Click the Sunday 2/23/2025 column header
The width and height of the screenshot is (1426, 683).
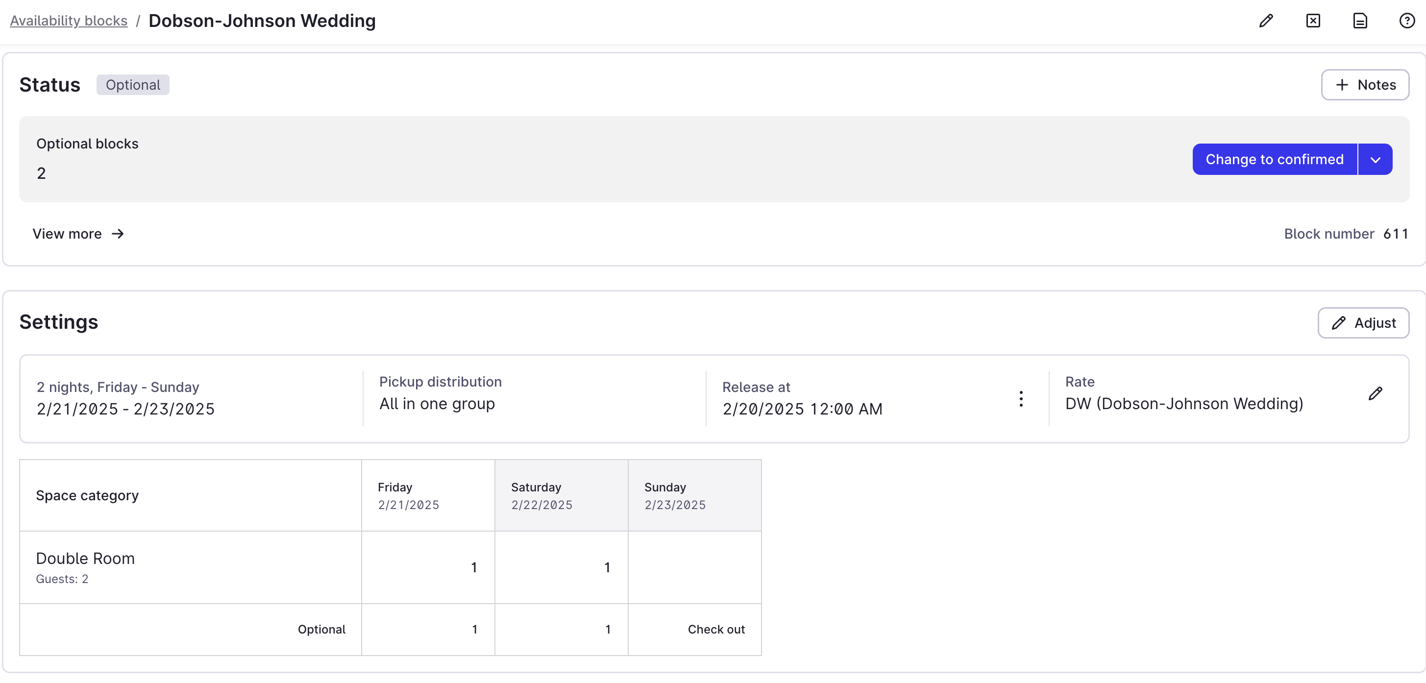[694, 495]
